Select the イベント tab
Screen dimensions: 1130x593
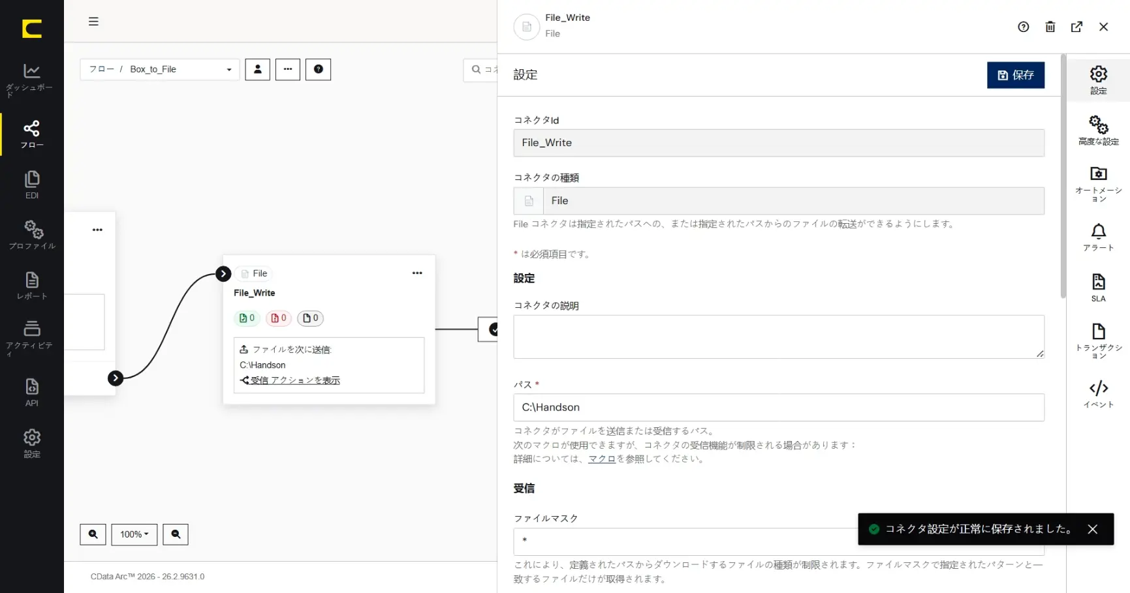[x=1099, y=394]
